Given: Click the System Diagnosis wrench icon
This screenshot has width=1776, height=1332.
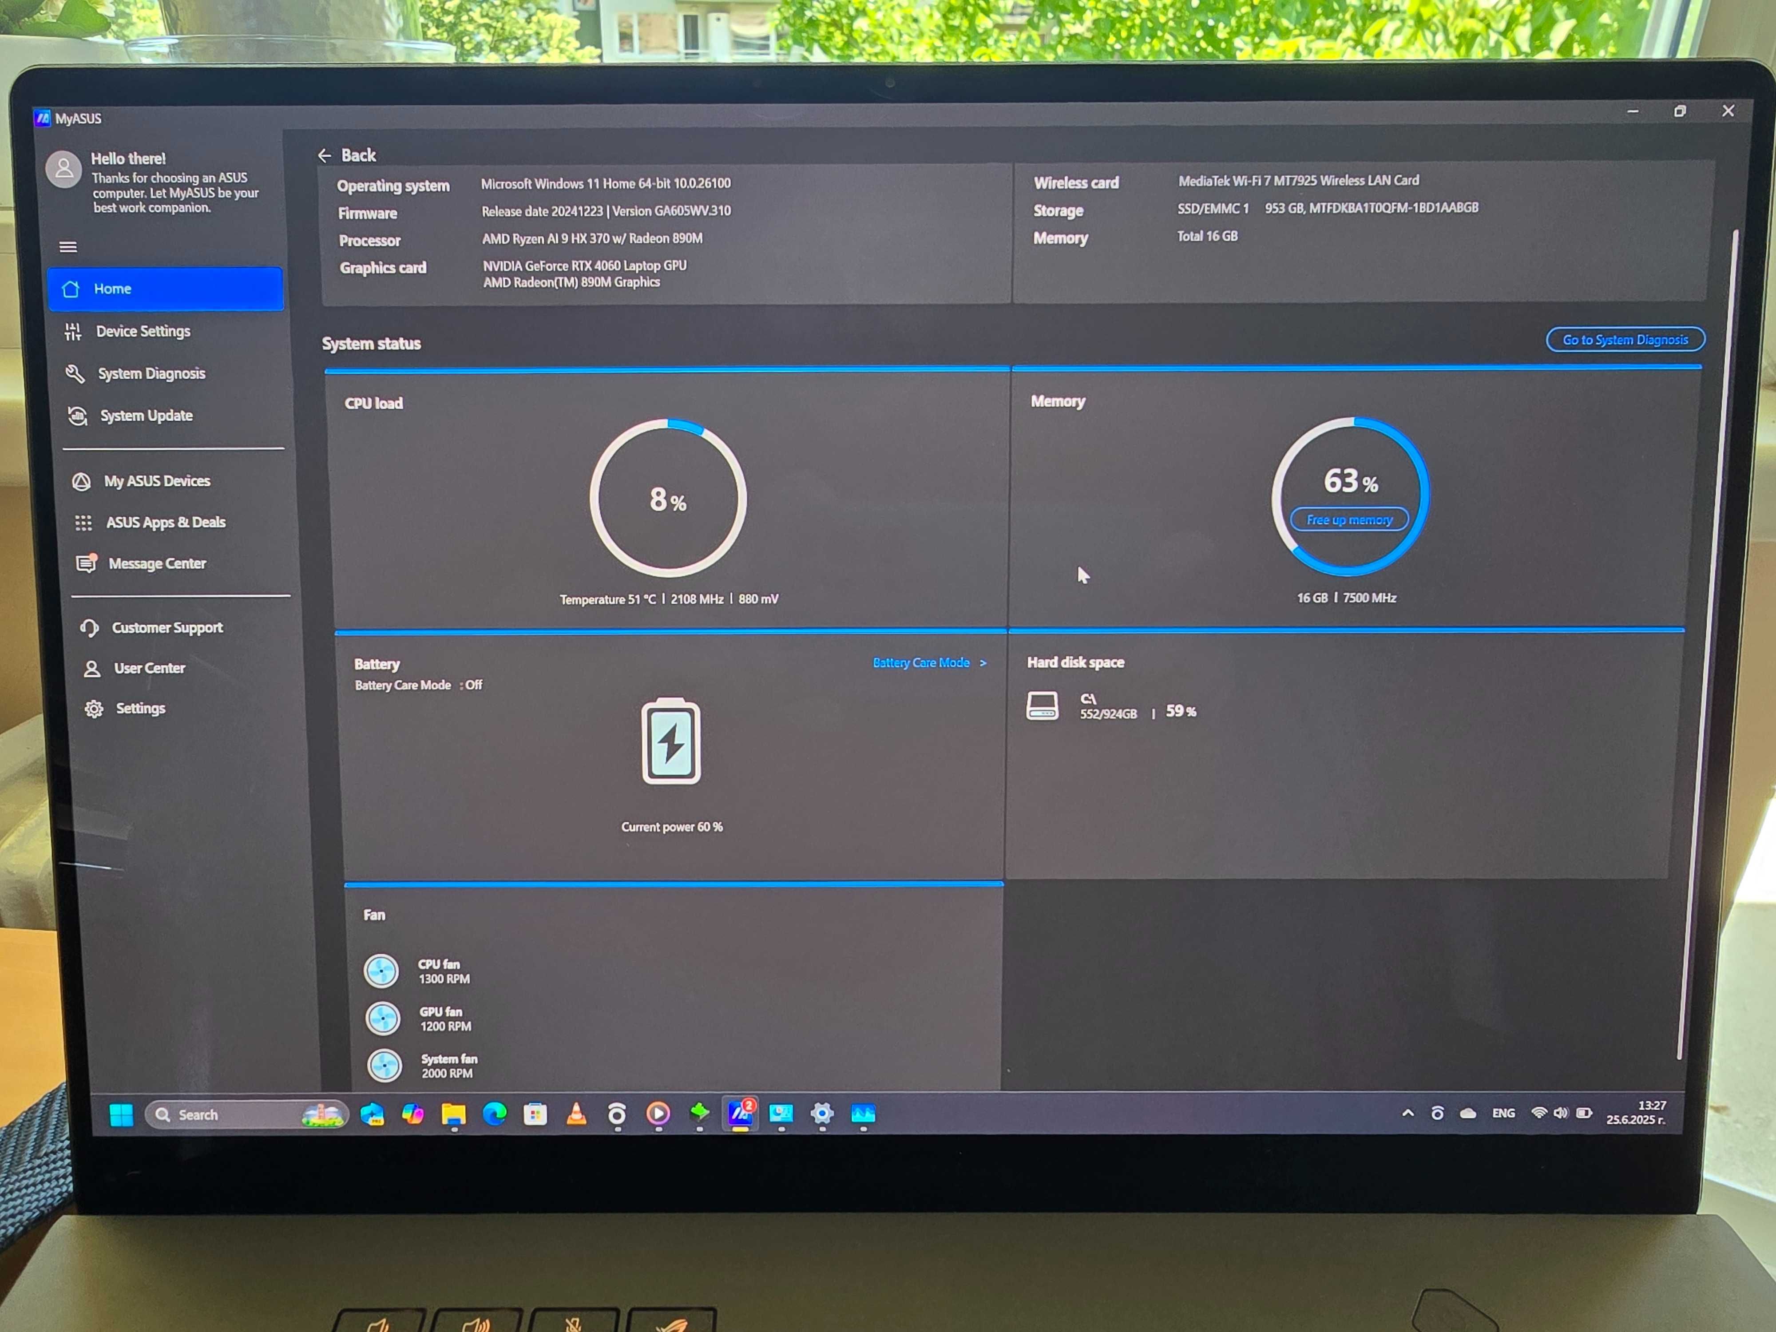Looking at the screenshot, I should coord(75,373).
